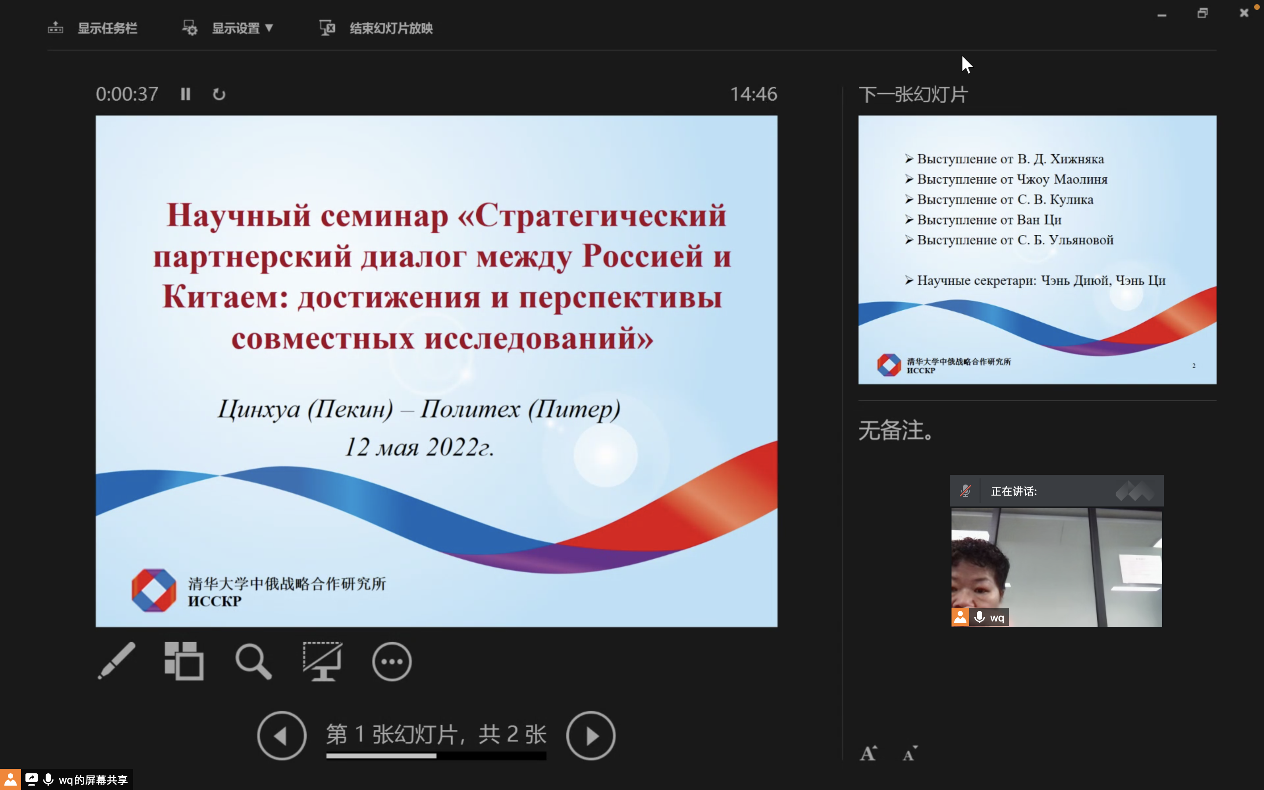
Task: Click the 正在讲话 speaker label
Action: [x=1014, y=491]
